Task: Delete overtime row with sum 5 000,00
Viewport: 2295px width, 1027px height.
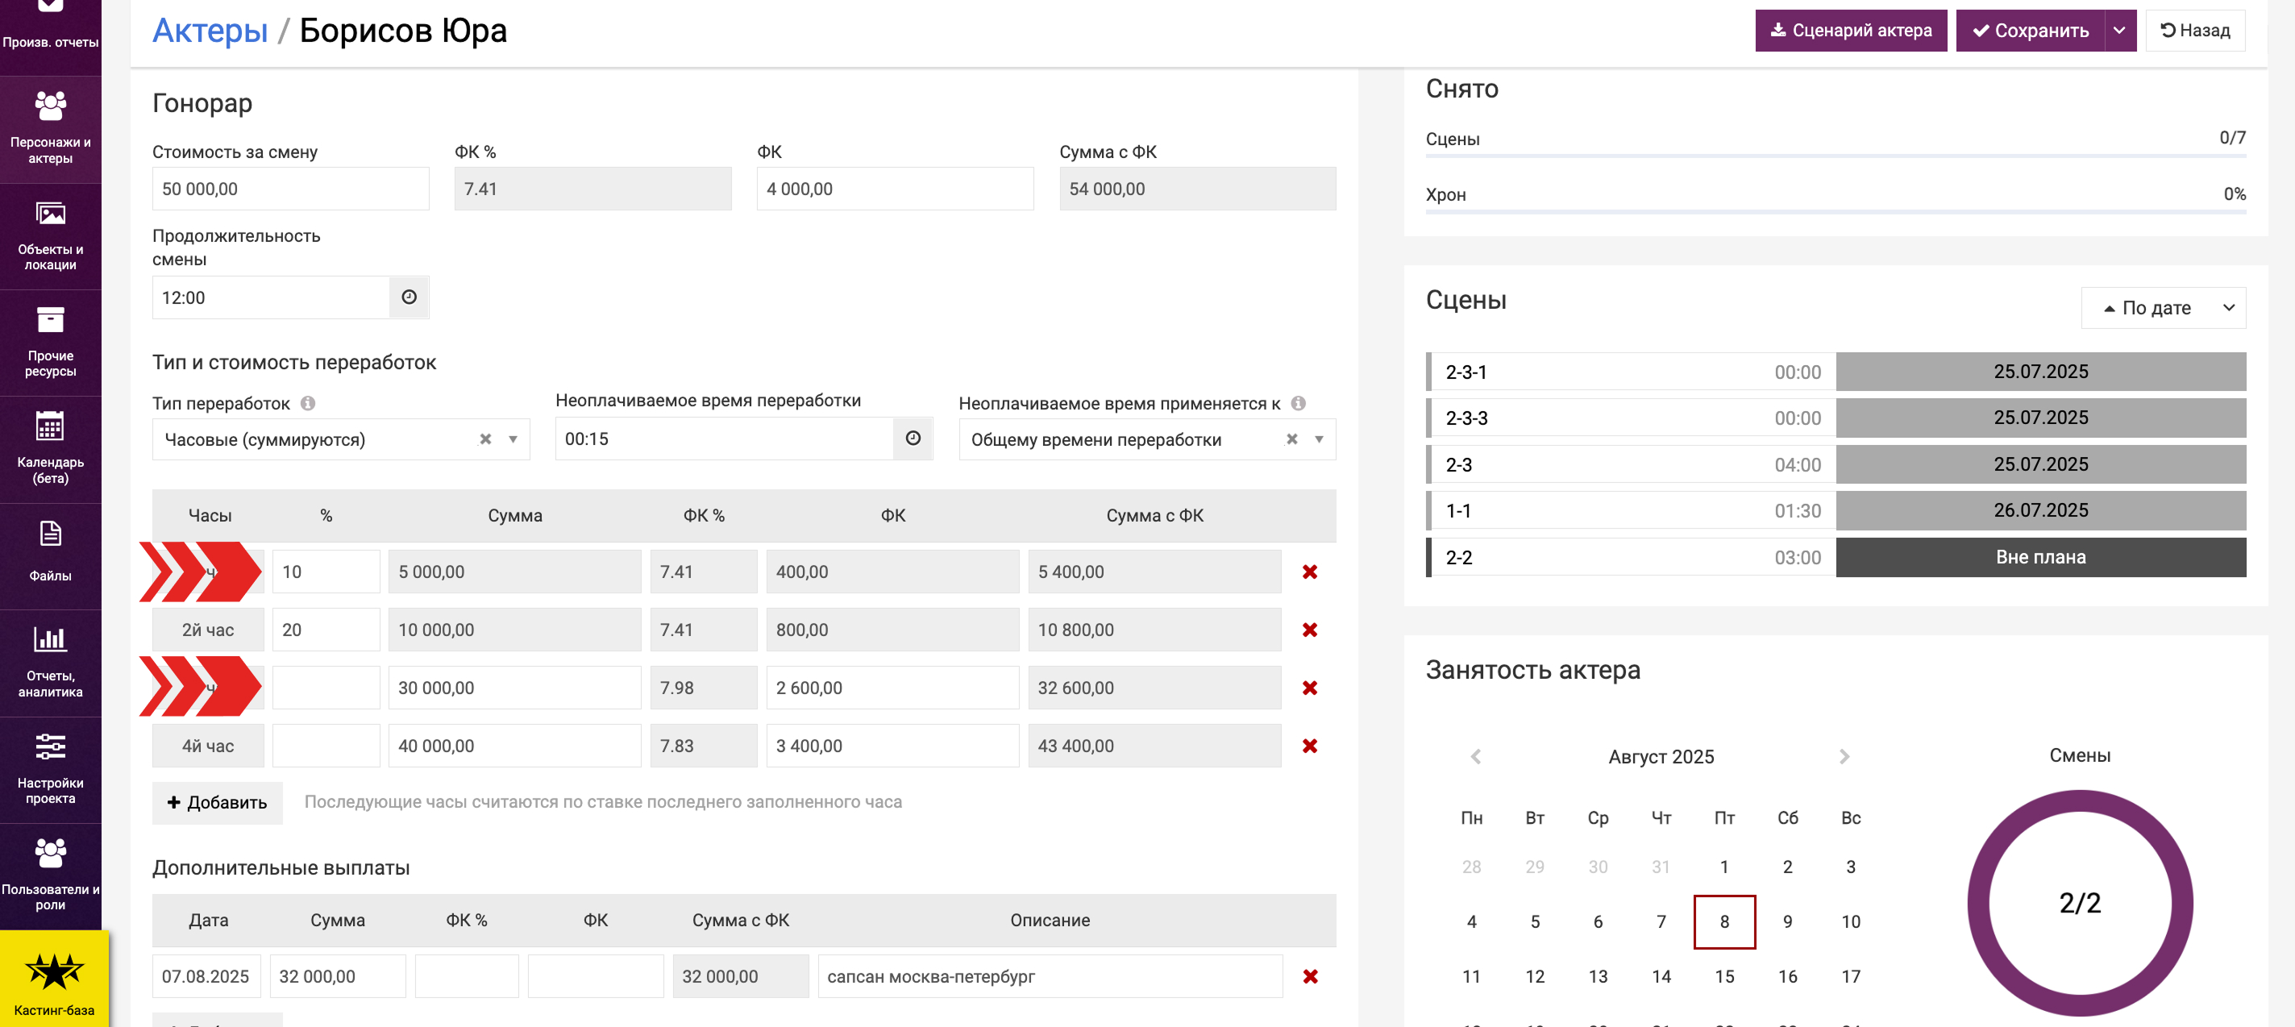Action: point(1310,572)
